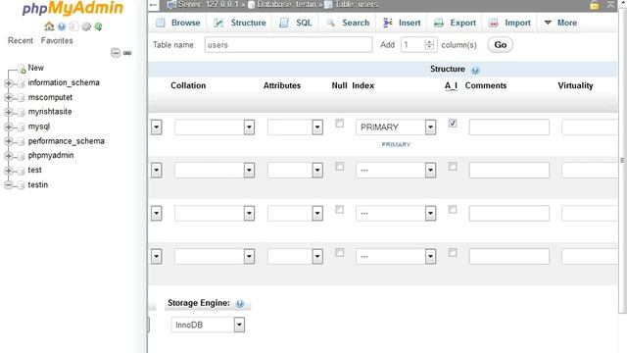Open the Browse tab

[178, 23]
